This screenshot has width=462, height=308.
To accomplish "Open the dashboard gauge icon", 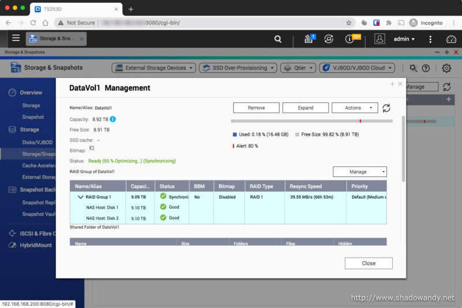I will 451,39.
